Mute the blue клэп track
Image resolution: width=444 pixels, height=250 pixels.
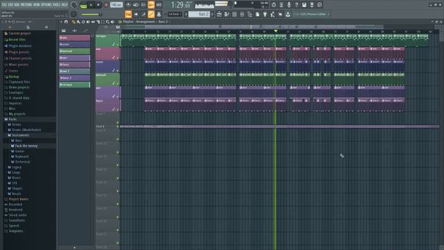(118, 71)
